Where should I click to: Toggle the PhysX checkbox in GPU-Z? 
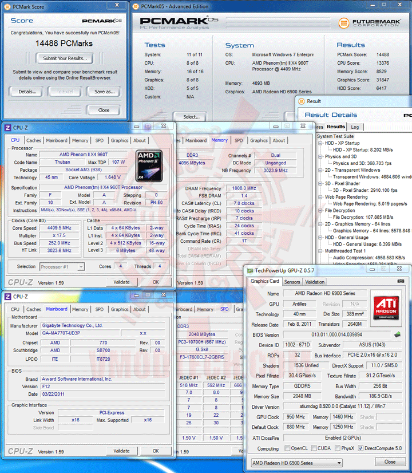tap(338, 448)
